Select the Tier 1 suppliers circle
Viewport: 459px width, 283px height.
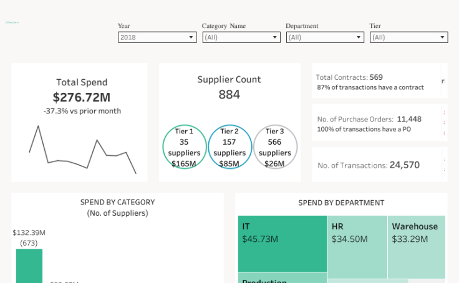[185, 147]
